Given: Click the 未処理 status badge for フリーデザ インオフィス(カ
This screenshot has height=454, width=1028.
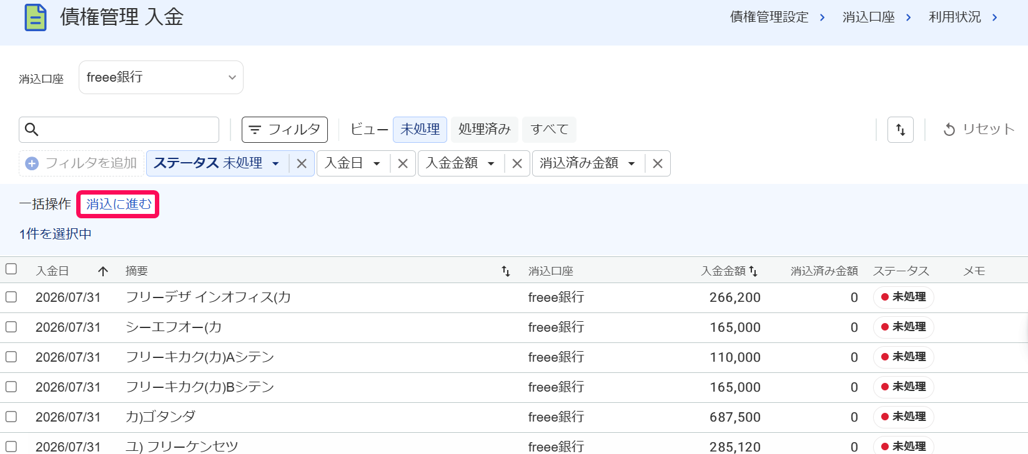Looking at the screenshot, I should click(x=904, y=297).
